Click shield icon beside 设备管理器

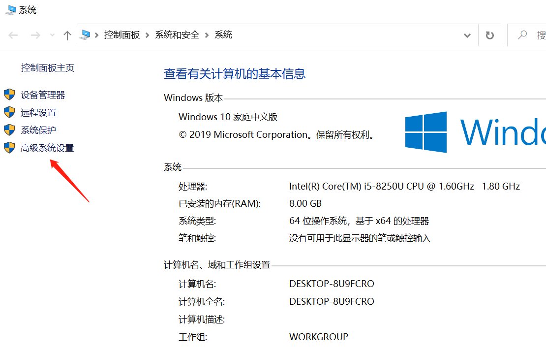(9, 95)
